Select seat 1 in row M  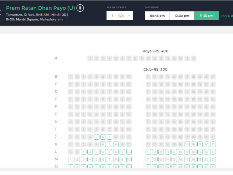click(x=71, y=159)
